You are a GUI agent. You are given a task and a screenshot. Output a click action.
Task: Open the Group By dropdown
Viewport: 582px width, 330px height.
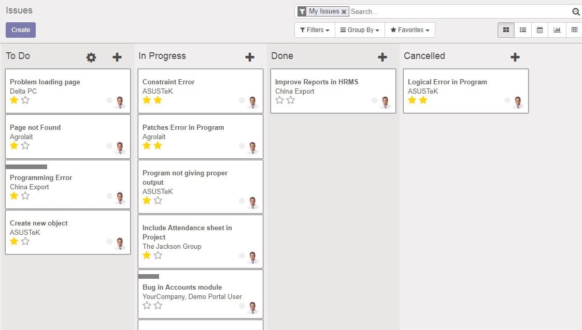point(360,30)
